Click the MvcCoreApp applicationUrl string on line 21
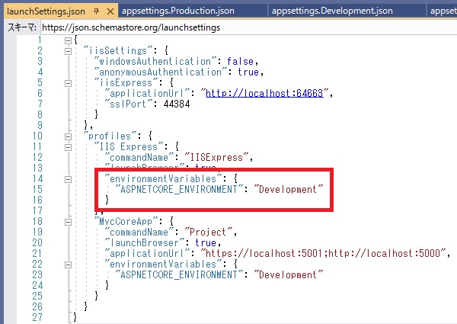This screenshot has height=324, width=457. (323, 253)
